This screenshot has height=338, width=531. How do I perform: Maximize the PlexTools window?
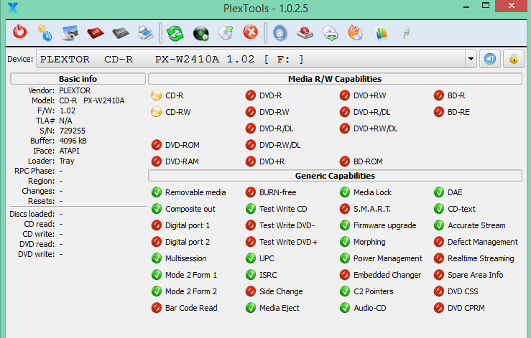coord(486,6)
